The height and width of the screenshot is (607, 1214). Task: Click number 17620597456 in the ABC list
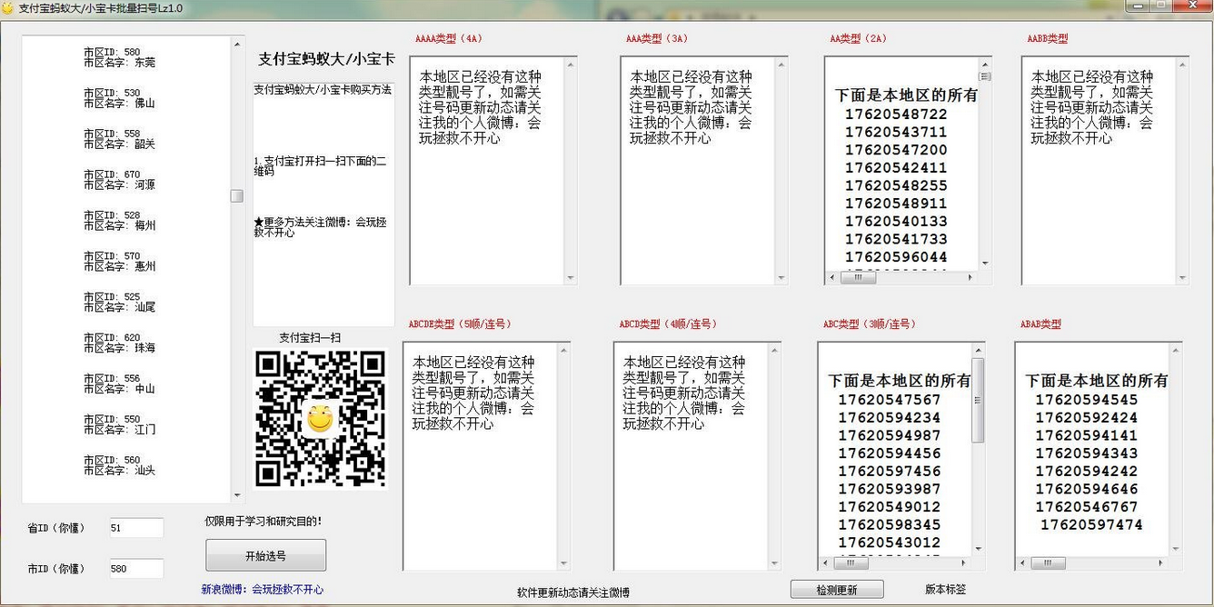890,472
